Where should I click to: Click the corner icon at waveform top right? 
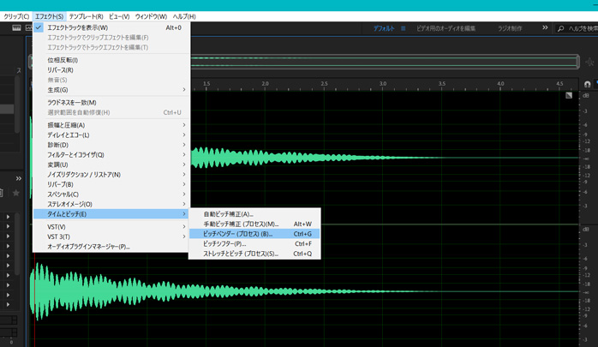point(568,95)
